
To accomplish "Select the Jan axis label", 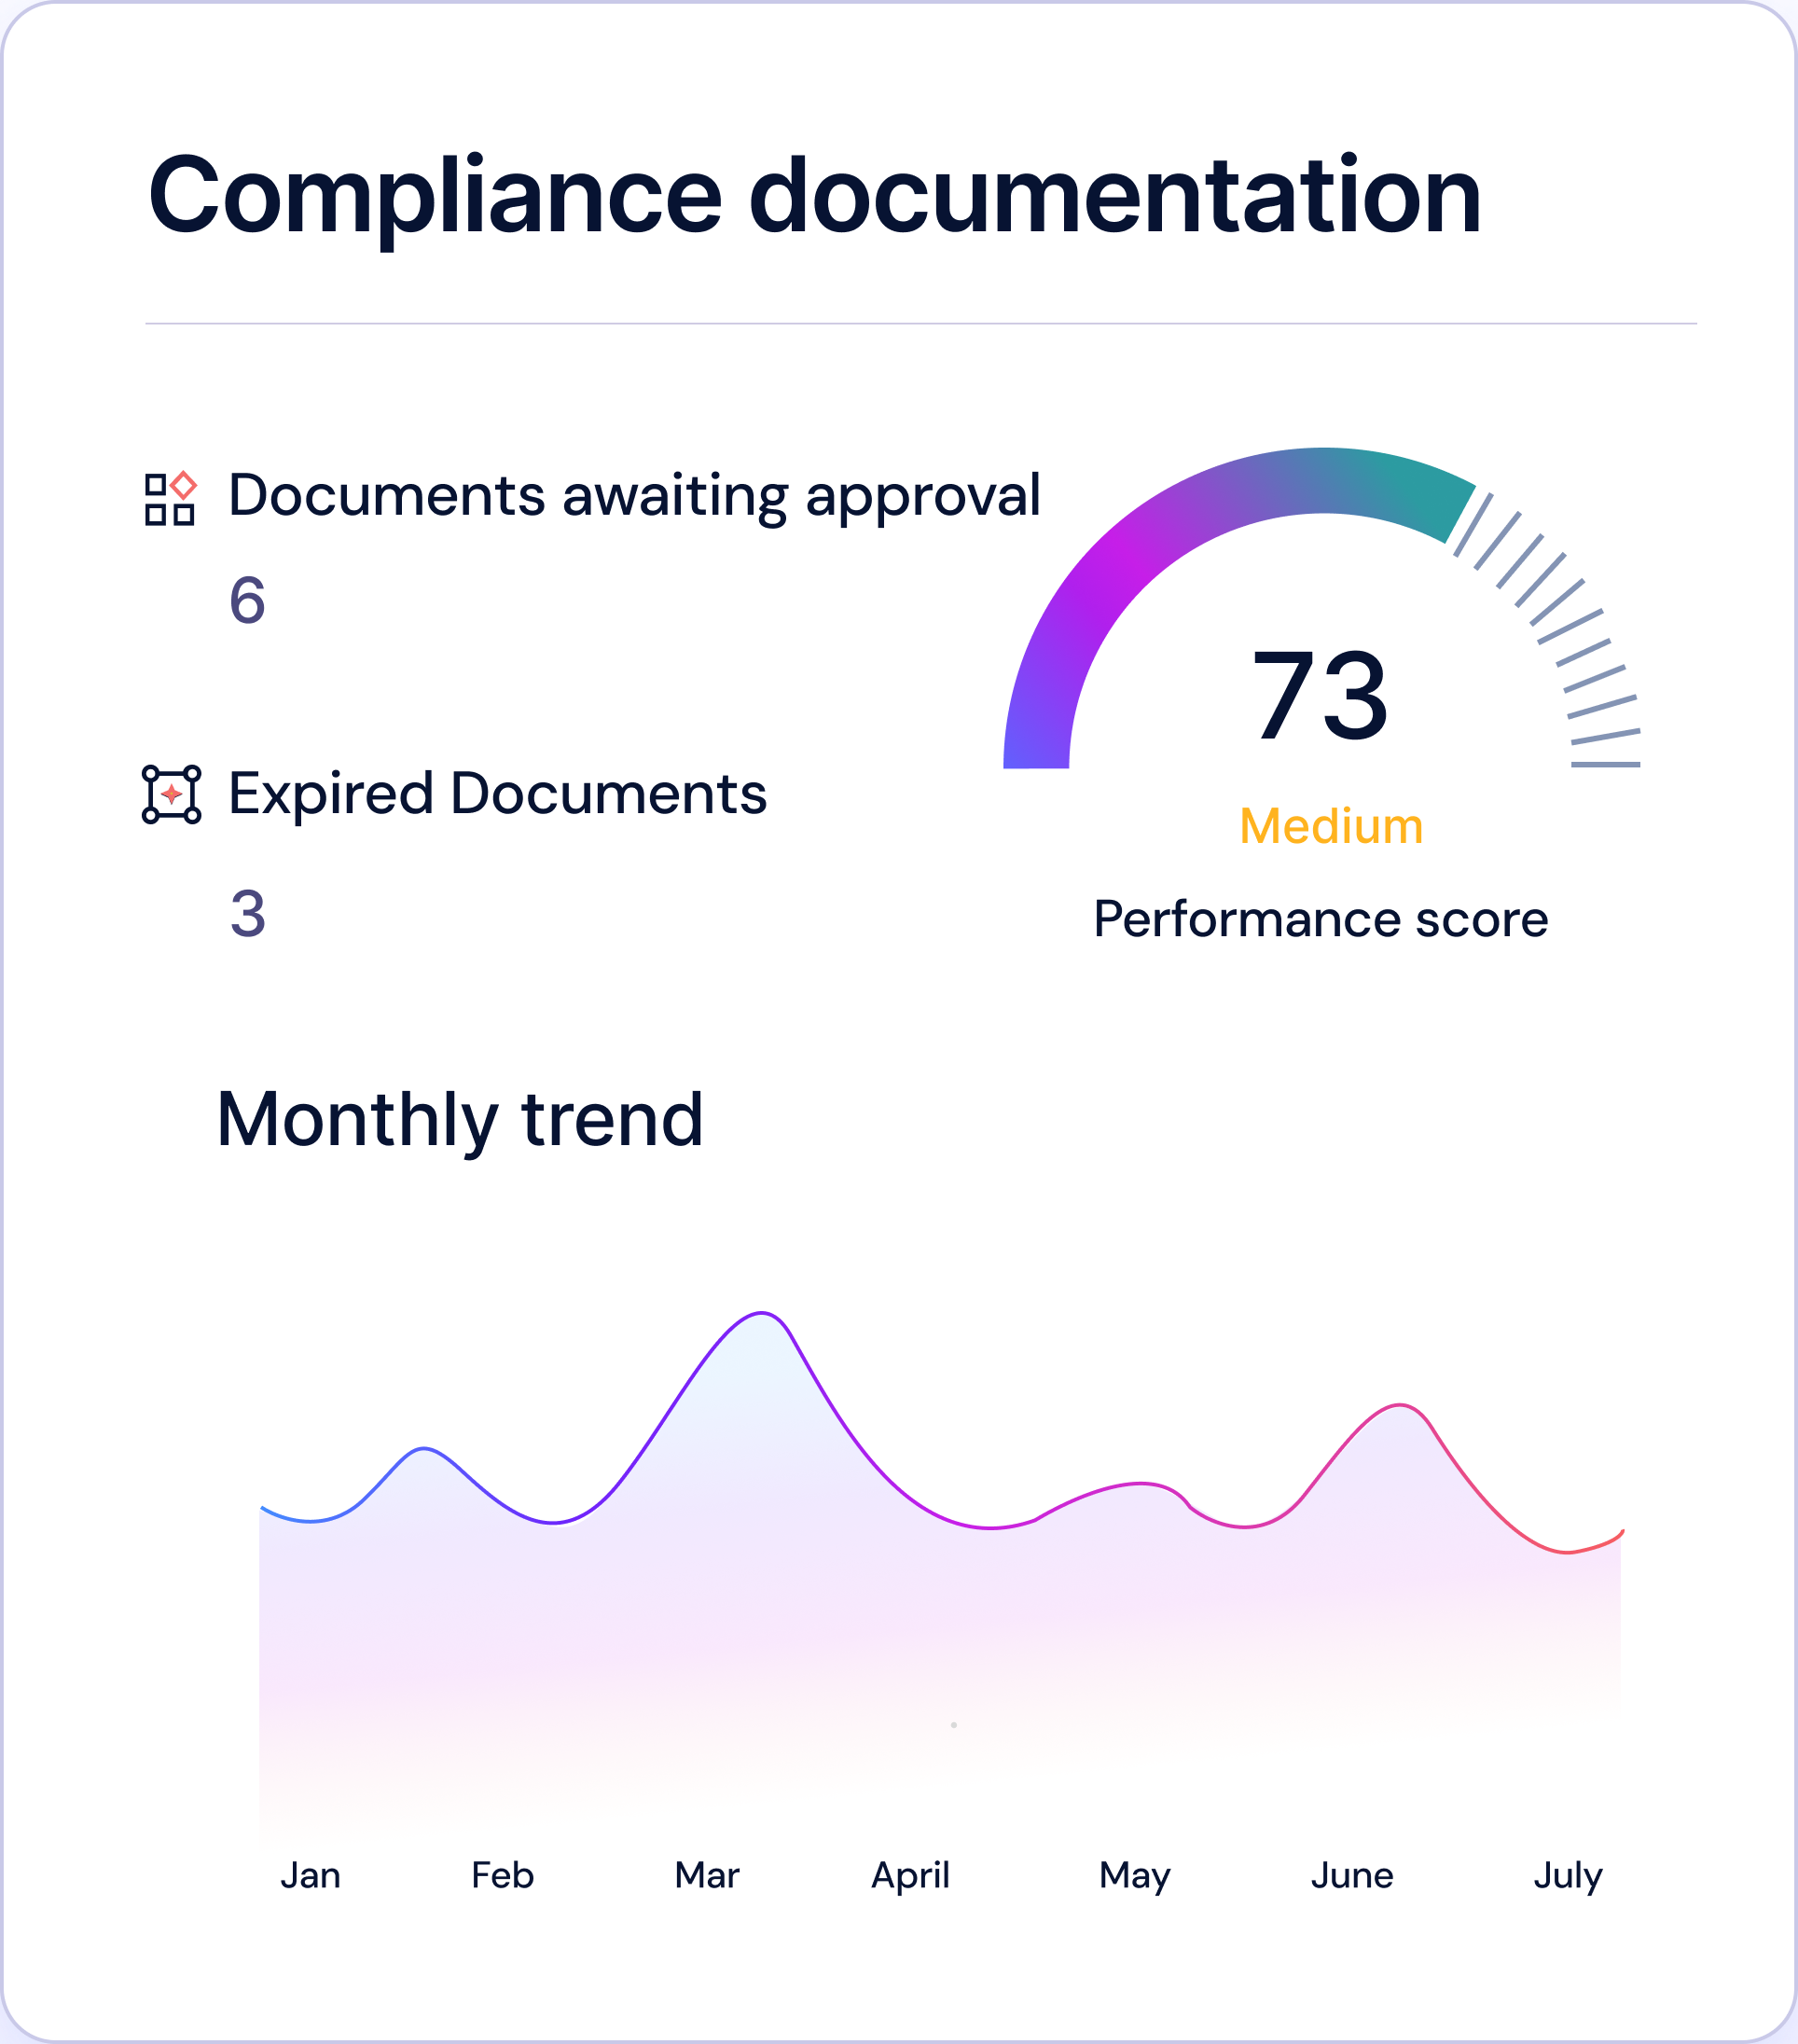I will pos(310,1875).
